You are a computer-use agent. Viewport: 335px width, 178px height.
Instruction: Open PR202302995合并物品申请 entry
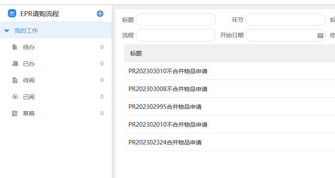click(x=165, y=107)
